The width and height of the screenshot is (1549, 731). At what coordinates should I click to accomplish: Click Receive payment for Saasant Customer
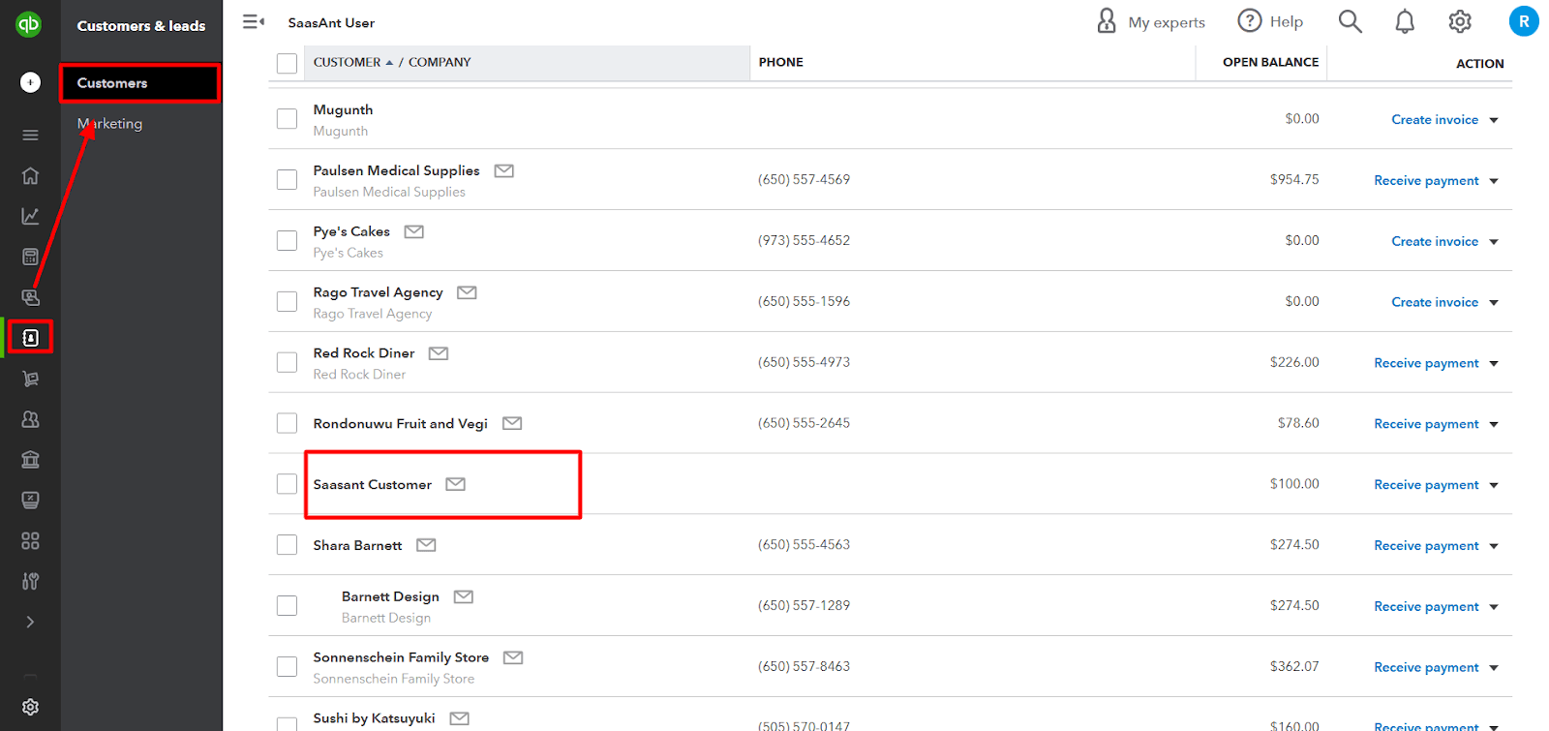click(x=1426, y=485)
